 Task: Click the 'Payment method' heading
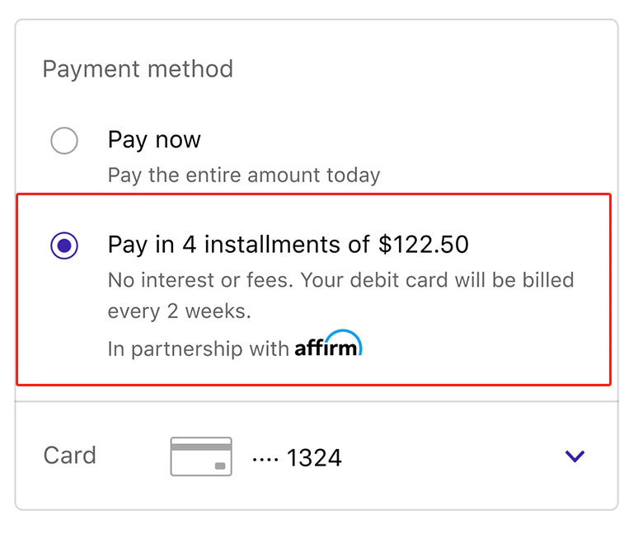pyautogui.click(x=138, y=68)
